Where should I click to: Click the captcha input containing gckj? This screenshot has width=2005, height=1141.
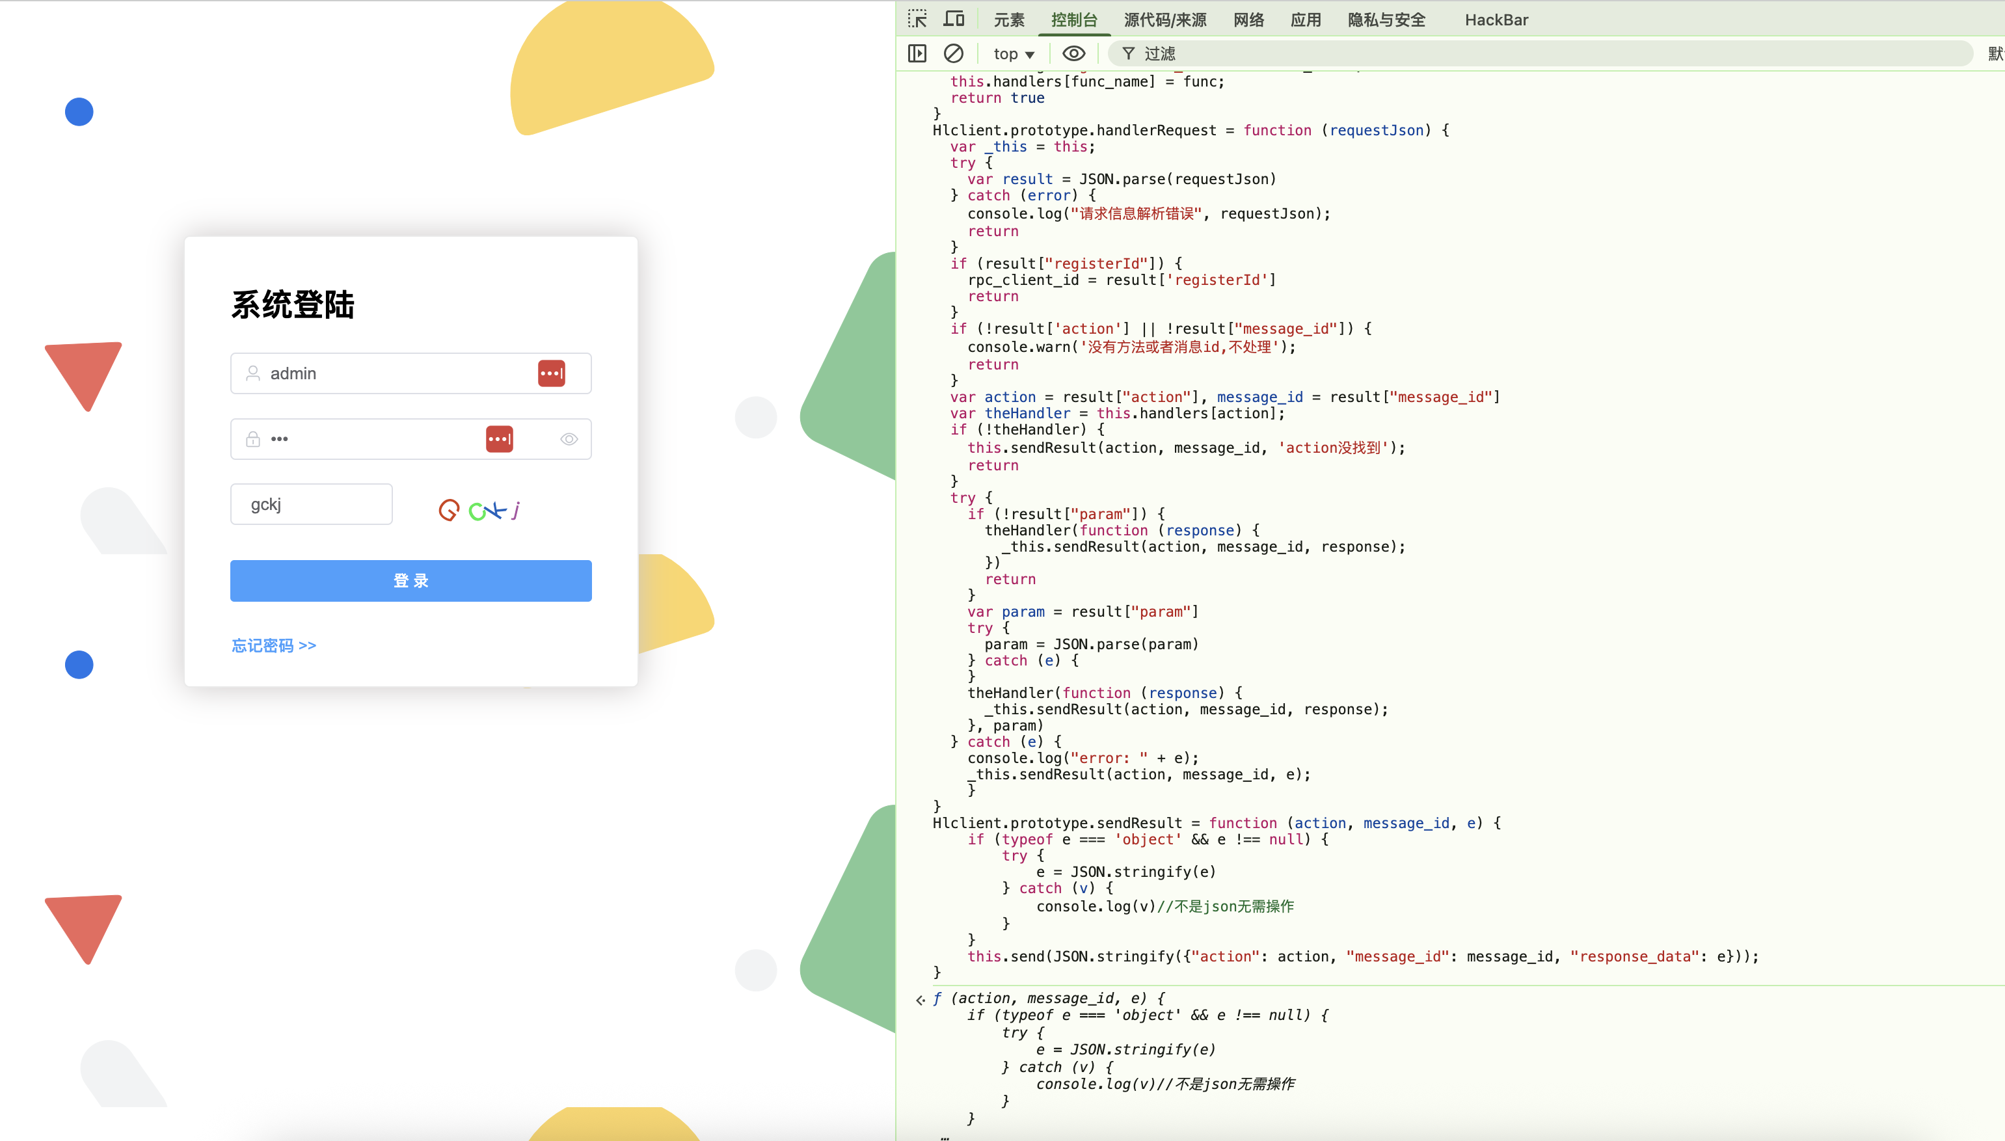(x=311, y=504)
